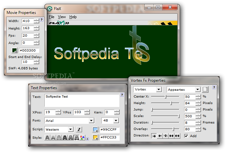Click the Width spinner arrows
226x153 pixels.
click(x=36, y=21)
